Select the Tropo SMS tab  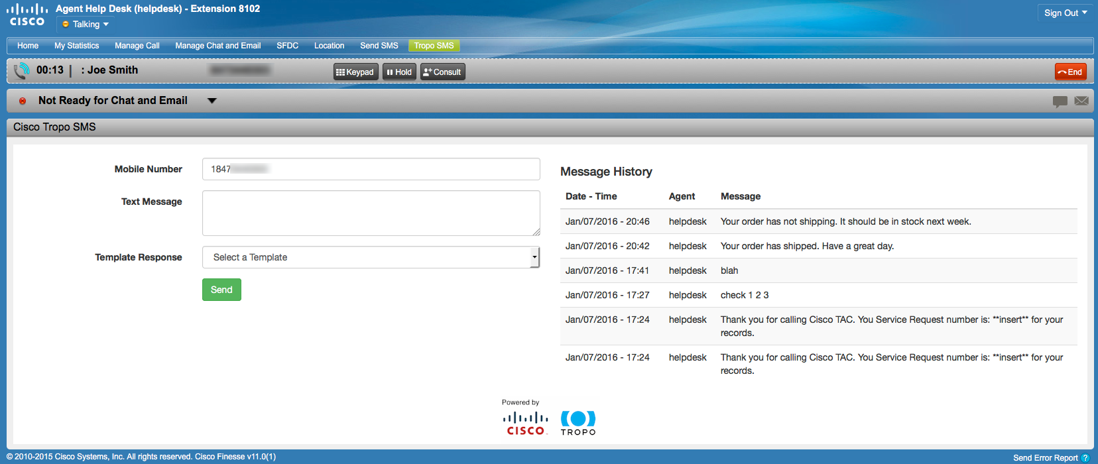434,46
